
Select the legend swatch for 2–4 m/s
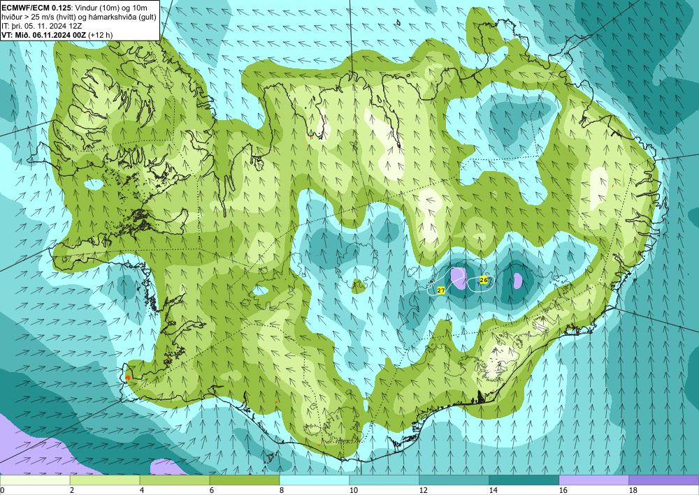tap(105, 480)
